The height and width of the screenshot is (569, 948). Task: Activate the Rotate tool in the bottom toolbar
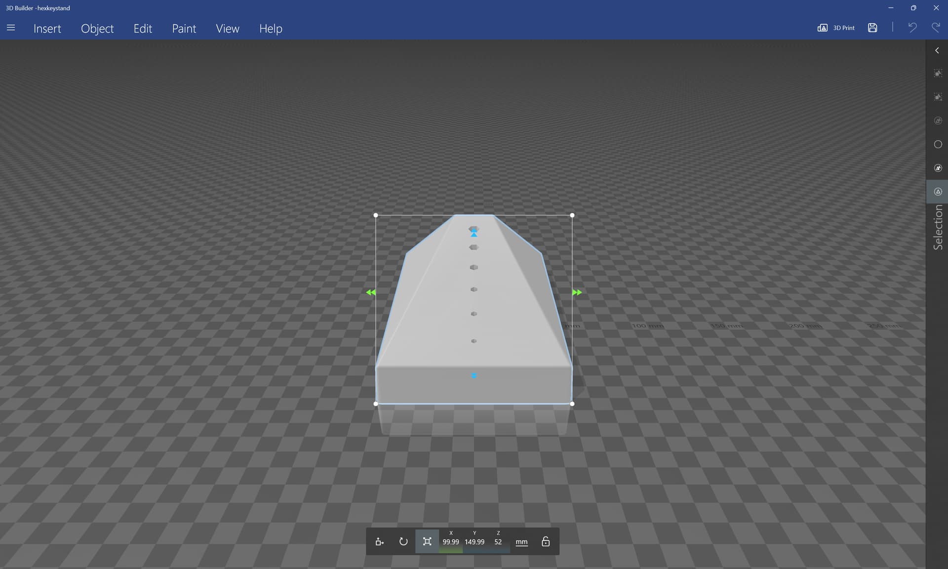coord(403,542)
